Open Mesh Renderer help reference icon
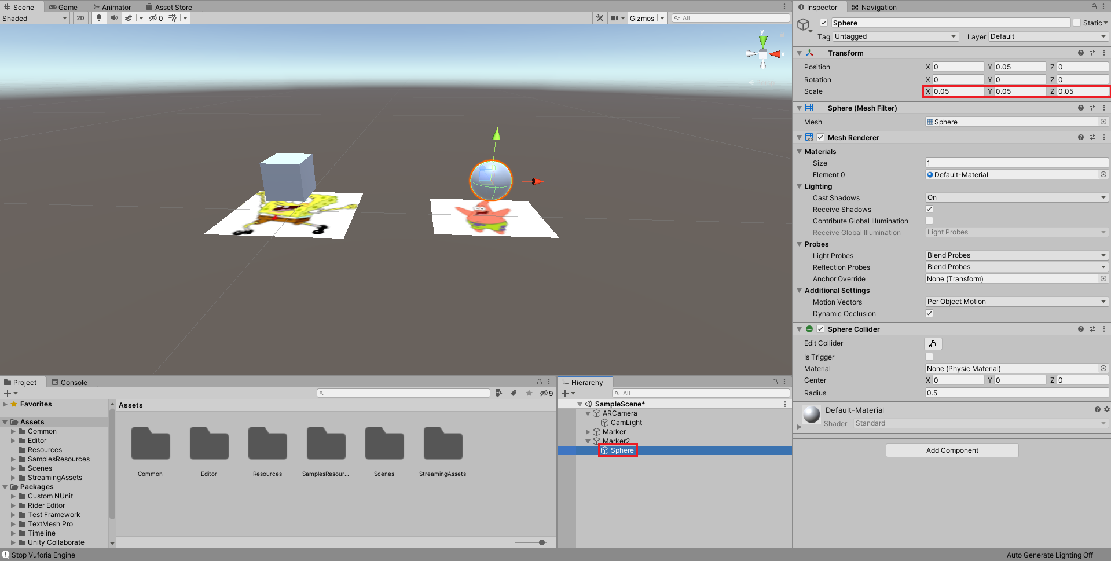The width and height of the screenshot is (1111, 561). click(x=1080, y=137)
